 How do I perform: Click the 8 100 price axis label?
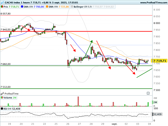(x=157, y=10)
